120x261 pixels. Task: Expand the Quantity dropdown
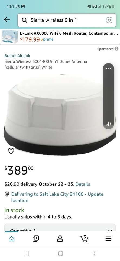[60, 228]
